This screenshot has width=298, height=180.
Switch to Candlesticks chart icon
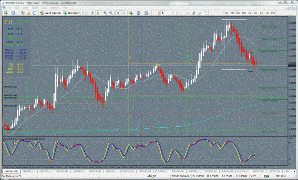point(92,13)
